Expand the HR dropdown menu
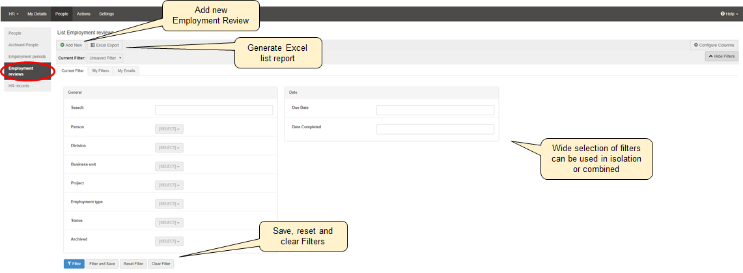This screenshot has width=743, height=273. click(14, 14)
